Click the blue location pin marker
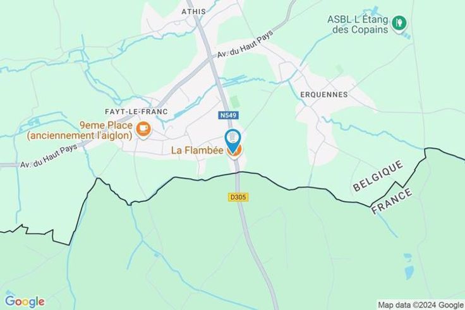Viewport: 465px width, 310px height. coord(232,140)
